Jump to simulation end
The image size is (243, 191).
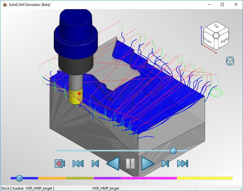183,164
